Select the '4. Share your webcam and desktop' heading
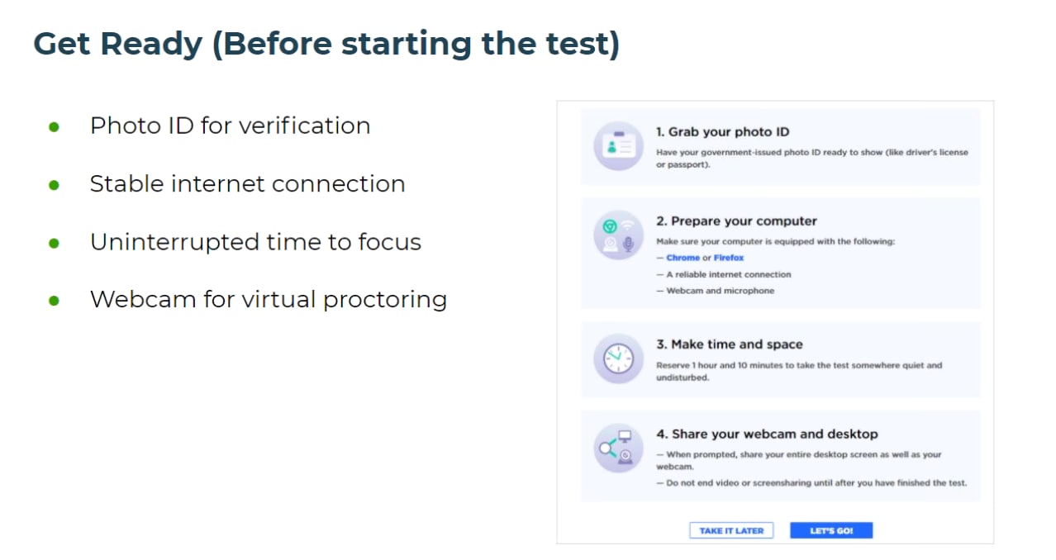Screen dimensions: 1056x560 click(767, 434)
